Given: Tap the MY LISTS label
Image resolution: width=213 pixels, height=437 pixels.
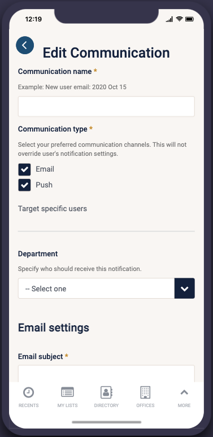Looking at the screenshot, I should [x=67, y=405].
